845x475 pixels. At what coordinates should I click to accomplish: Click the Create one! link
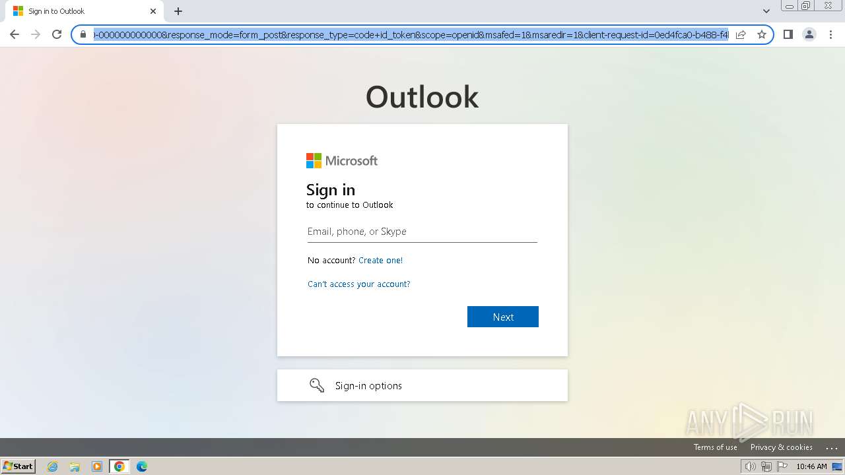tap(380, 261)
